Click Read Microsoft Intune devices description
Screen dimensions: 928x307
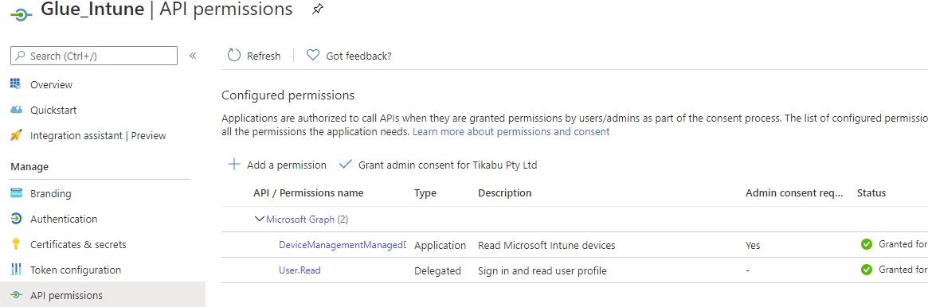[x=547, y=245]
